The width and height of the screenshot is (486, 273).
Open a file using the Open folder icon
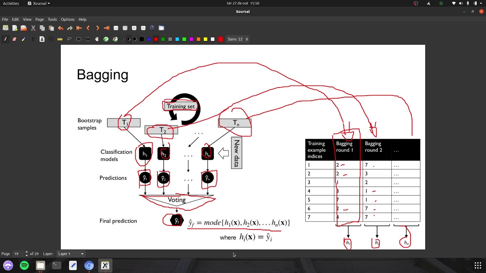click(24, 28)
